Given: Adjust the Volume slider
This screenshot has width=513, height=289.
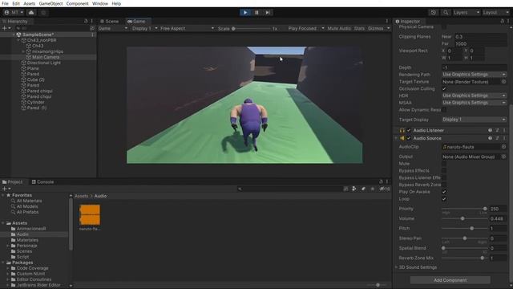Looking at the screenshot, I should [464, 218].
